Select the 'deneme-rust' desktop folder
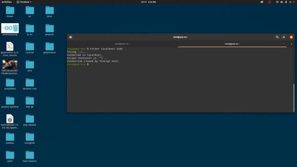 point(30,84)
